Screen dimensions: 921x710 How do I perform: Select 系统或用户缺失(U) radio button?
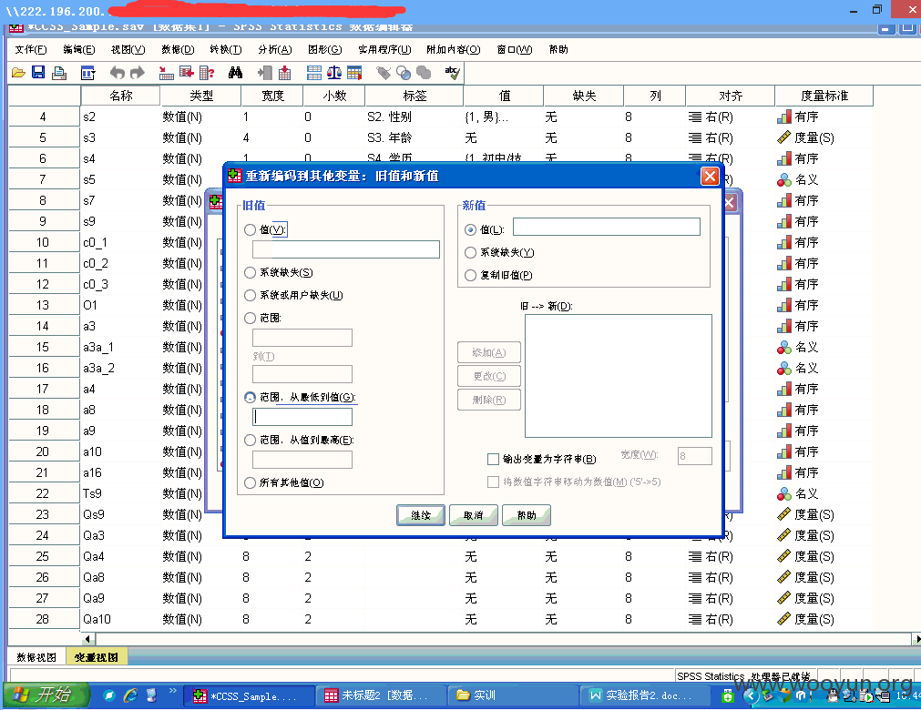coord(250,295)
